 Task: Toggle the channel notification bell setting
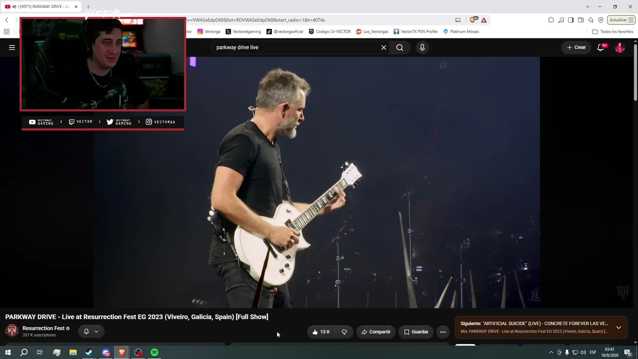(x=86, y=331)
